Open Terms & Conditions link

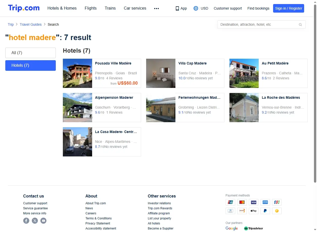click(98, 218)
